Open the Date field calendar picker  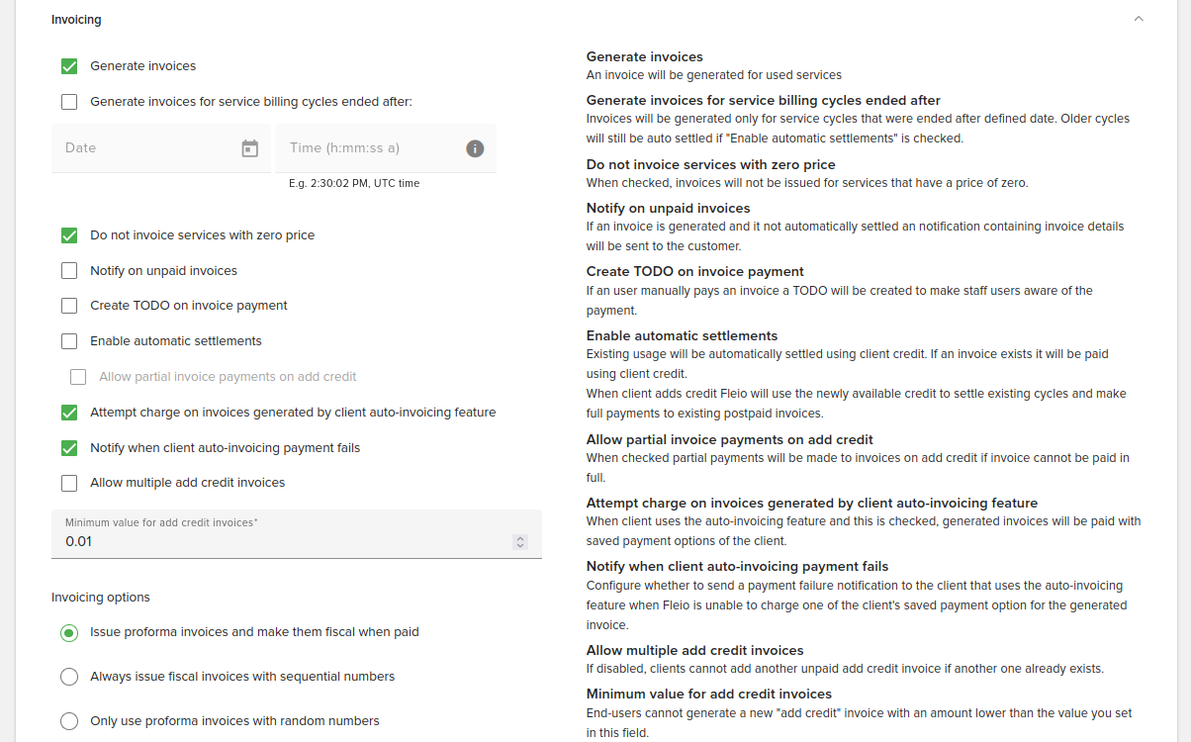pos(250,147)
